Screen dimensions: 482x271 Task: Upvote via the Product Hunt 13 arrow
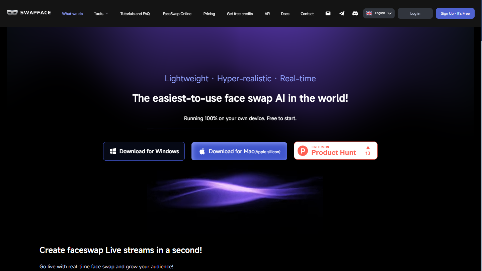(368, 148)
